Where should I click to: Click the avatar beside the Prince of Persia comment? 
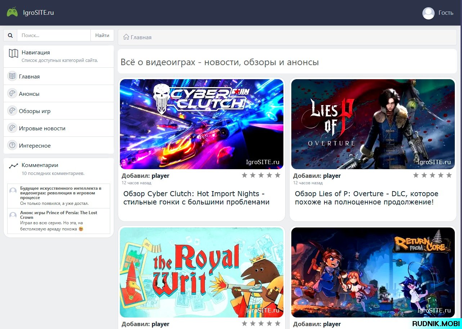(x=13, y=215)
